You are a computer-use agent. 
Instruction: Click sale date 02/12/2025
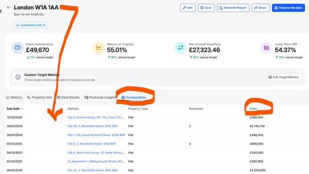[14, 162]
